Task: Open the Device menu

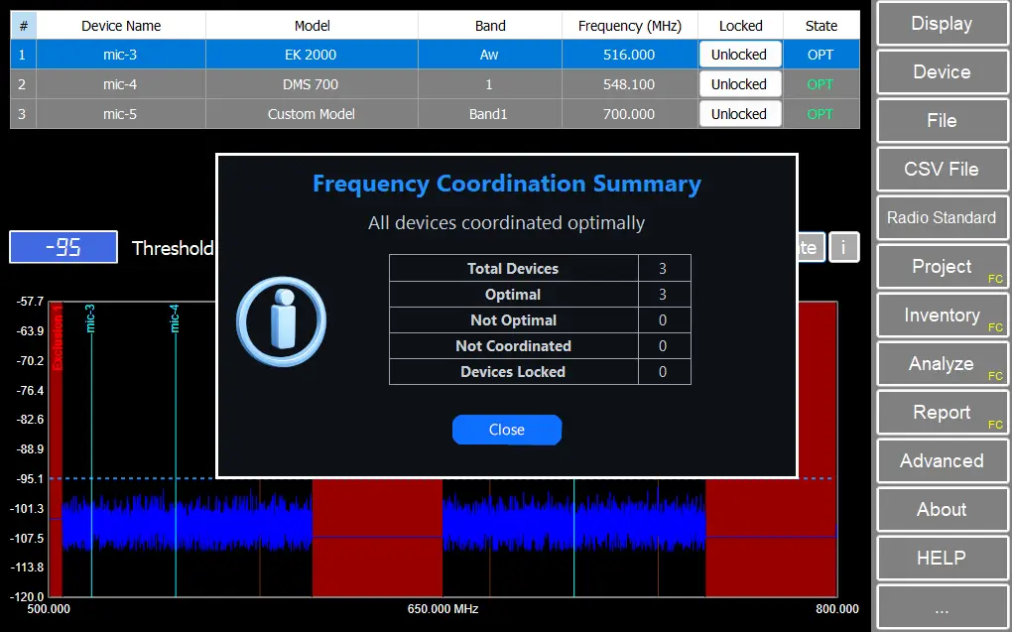Action: click(x=941, y=72)
